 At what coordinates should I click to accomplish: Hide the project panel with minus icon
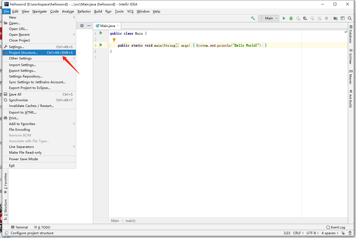coord(89,26)
